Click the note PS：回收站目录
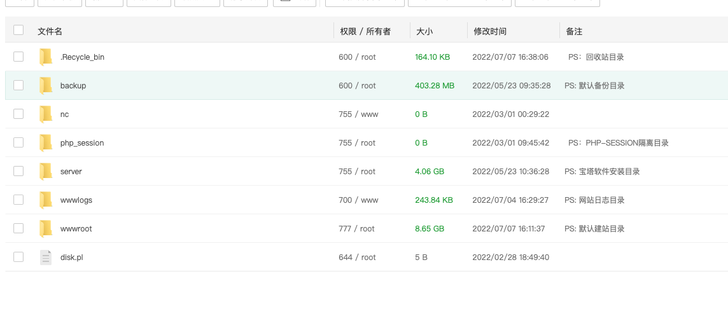 tap(596, 57)
